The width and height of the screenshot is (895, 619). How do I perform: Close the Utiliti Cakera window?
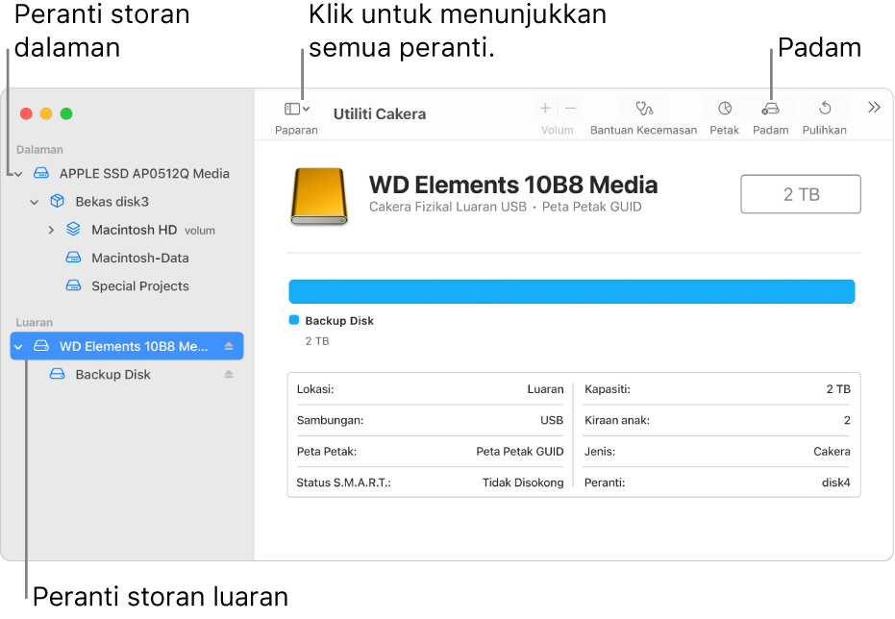tap(26, 113)
